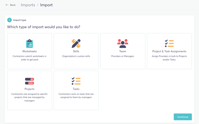Choose the Skills pencil and ruler icon
Screen dimensions: 199x124
pos(76,43)
